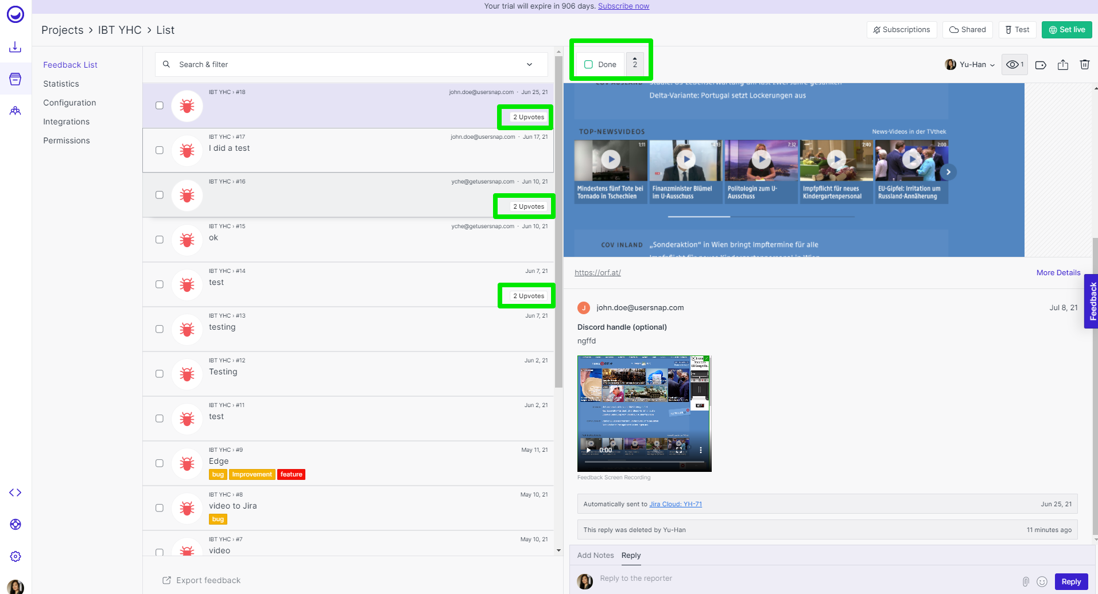The image size is (1098, 594).
Task: Switch to the Add Notes tab
Action: [x=595, y=555]
